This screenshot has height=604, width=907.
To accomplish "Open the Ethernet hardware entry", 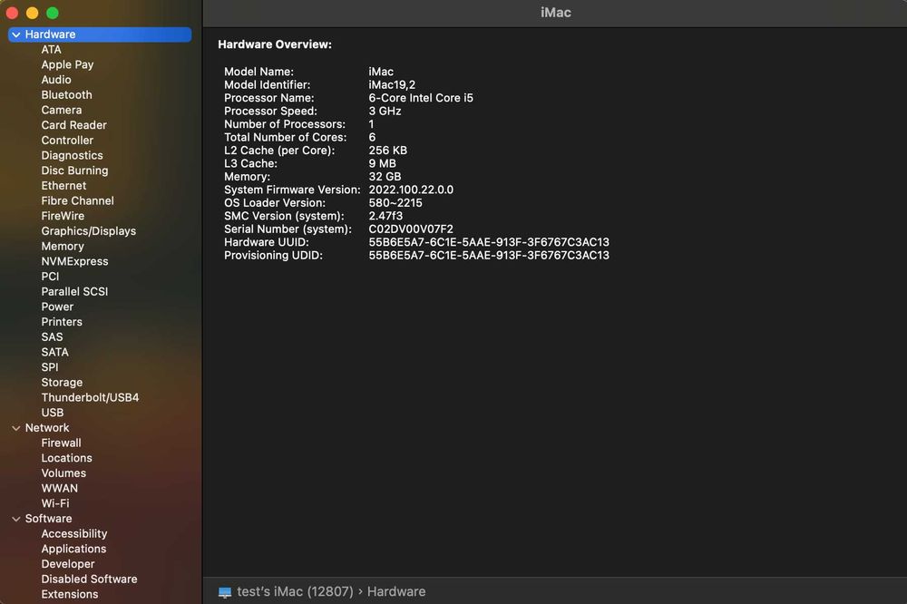I will click(x=63, y=186).
